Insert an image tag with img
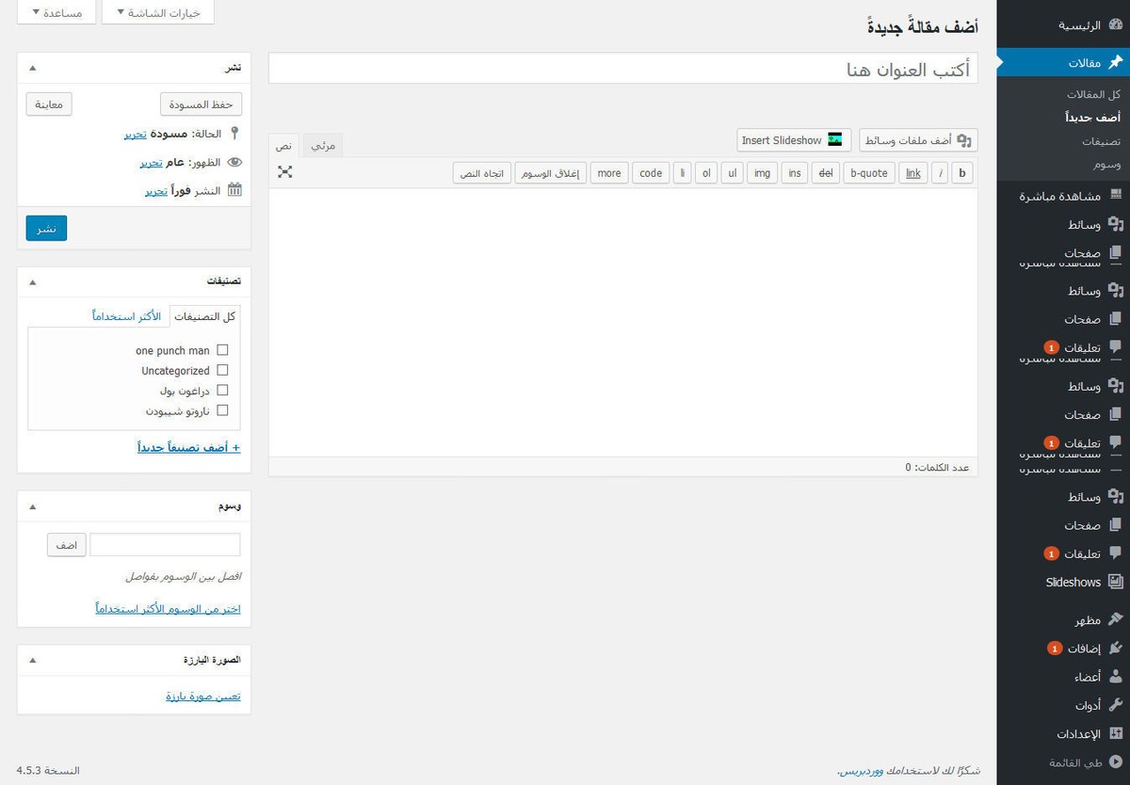Image resolution: width=1130 pixels, height=785 pixels. point(762,173)
